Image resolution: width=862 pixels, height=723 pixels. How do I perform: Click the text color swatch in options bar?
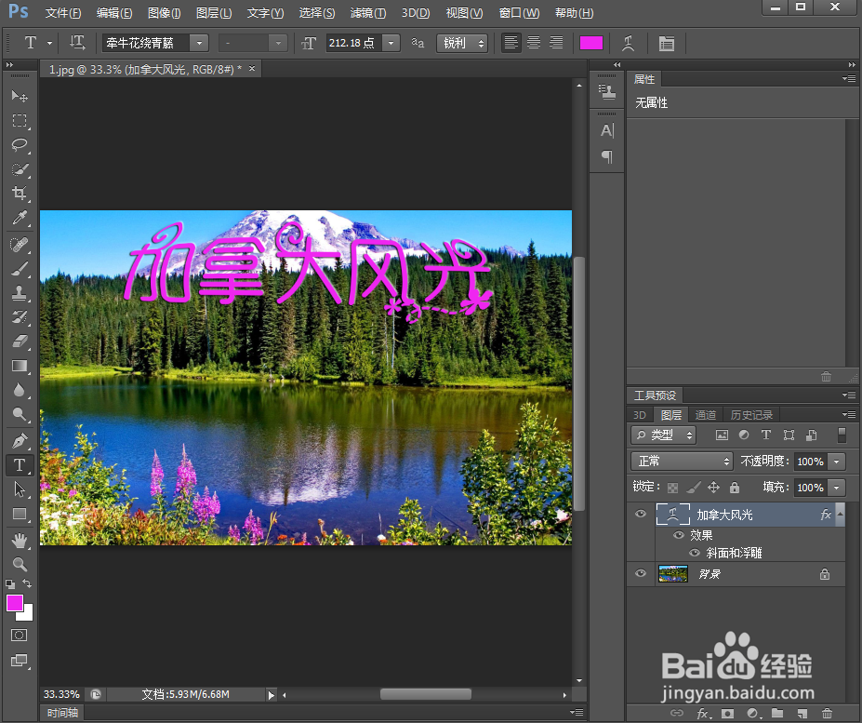coord(591,43)
